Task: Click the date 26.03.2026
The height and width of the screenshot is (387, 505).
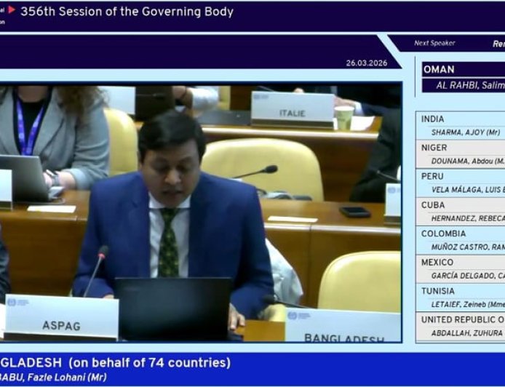Action: 367,63
